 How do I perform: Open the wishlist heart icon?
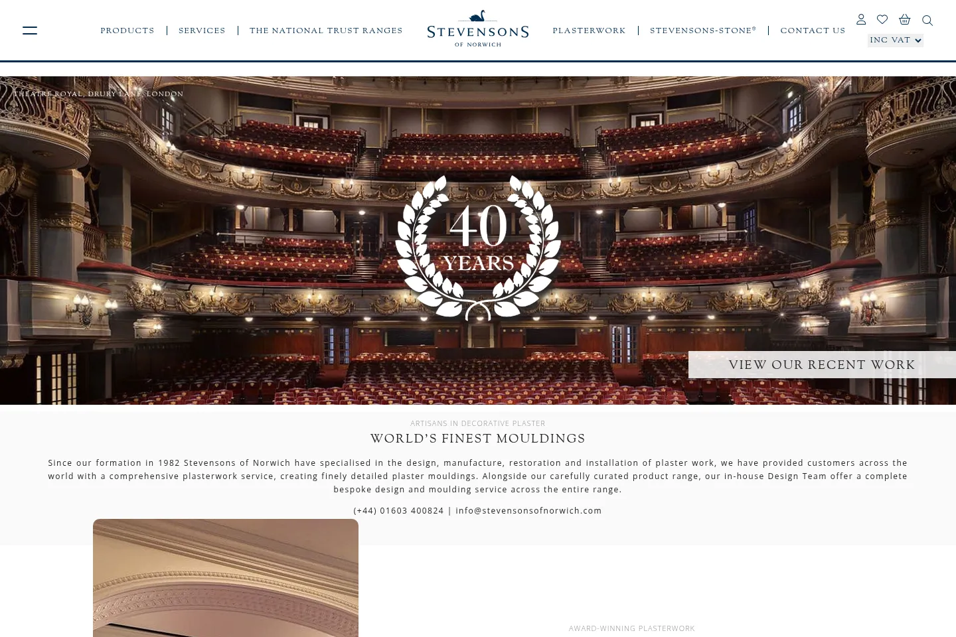pyautogui.click(x=882, y=20)
